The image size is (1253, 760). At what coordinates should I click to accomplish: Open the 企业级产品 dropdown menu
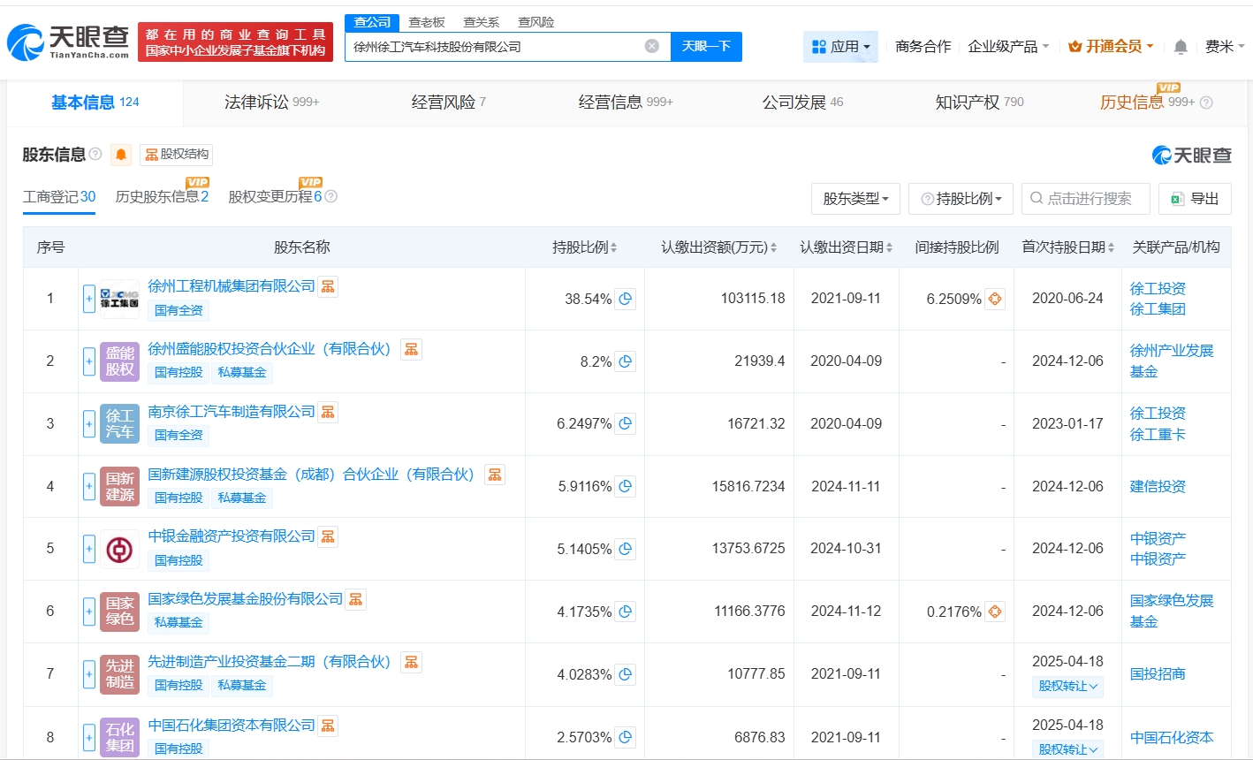coord(1008,46)
